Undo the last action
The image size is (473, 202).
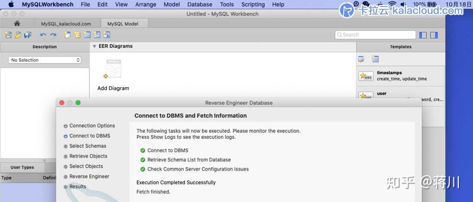click(43, 35)
